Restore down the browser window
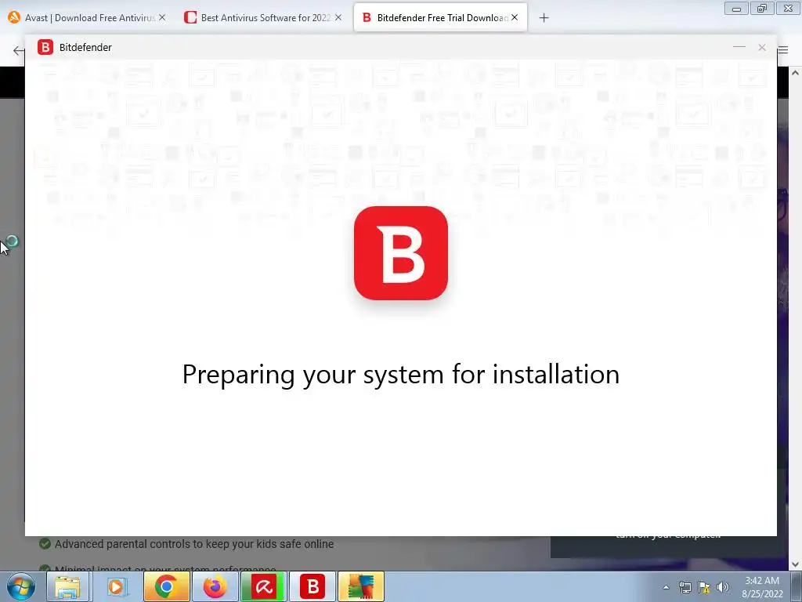 pos(762,9)
